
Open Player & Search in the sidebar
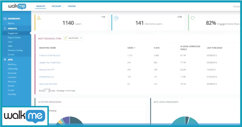click(14, 38)
